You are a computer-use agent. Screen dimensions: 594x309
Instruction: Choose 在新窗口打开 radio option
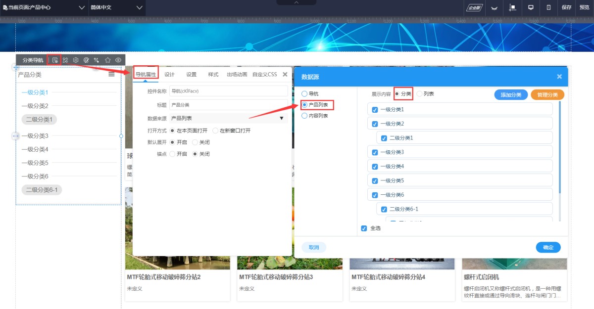point(215,131)
